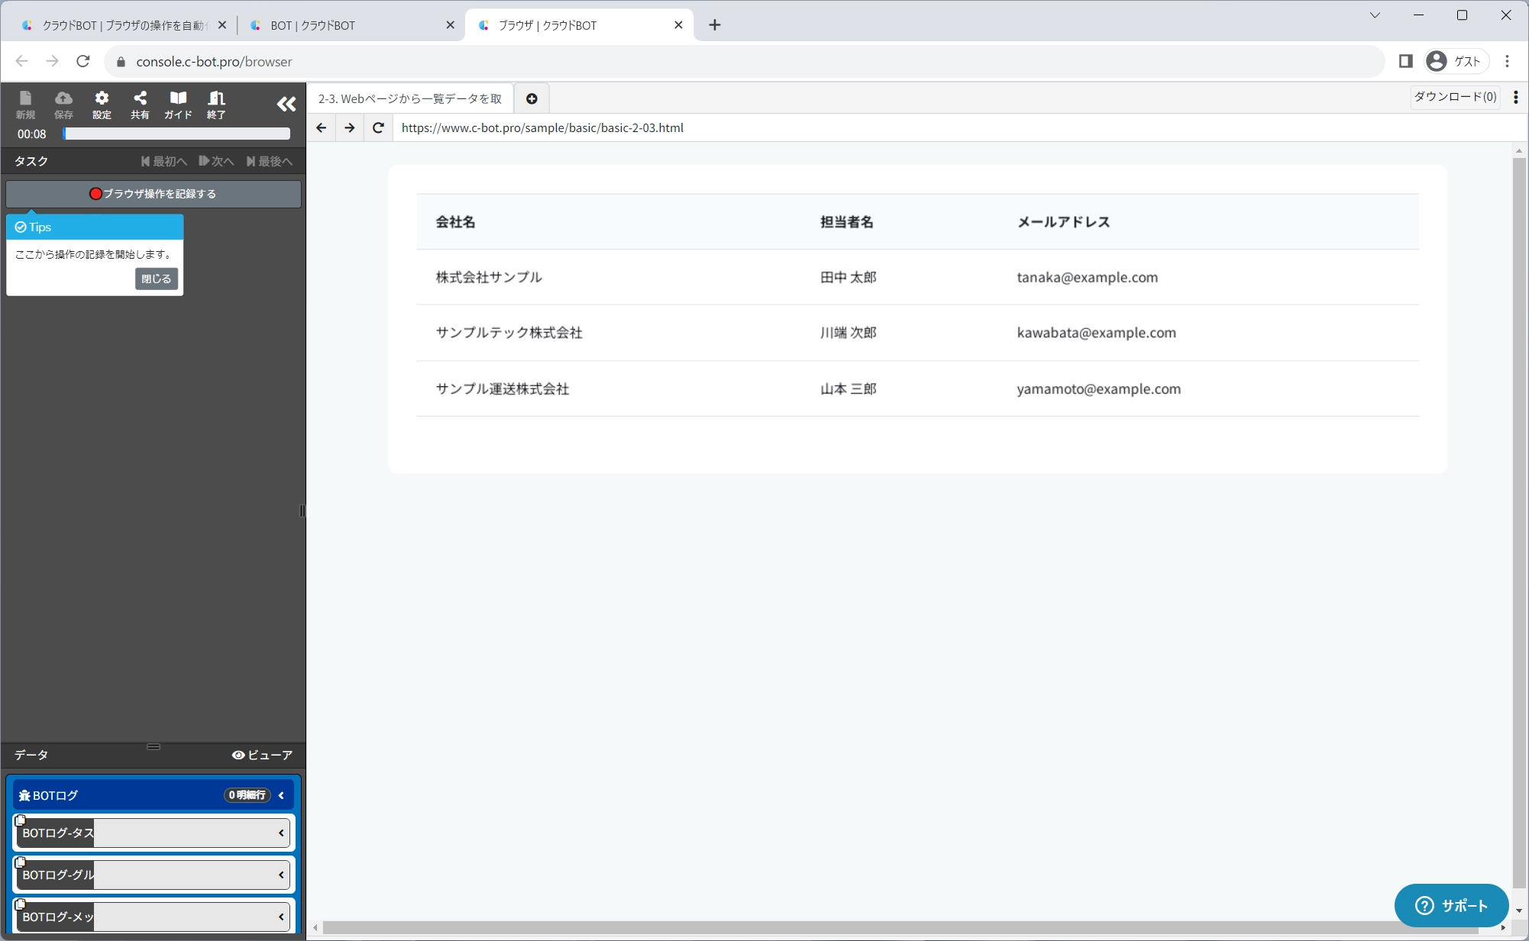Click the 保存 cloud save icon
1529x941 pixels.
tap(63, 105)
